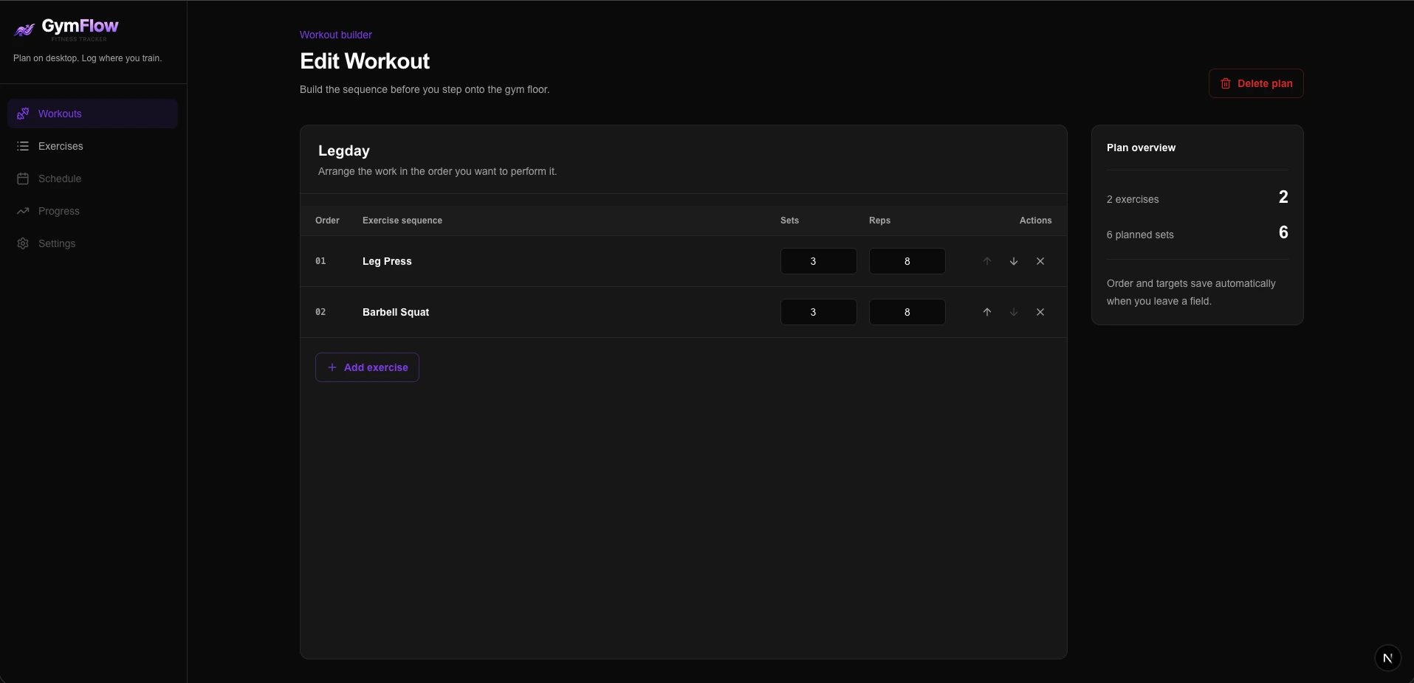The height and width of the screenshot is (683, 1414).
Task: Click the order number 01
Action: point(320,261)
